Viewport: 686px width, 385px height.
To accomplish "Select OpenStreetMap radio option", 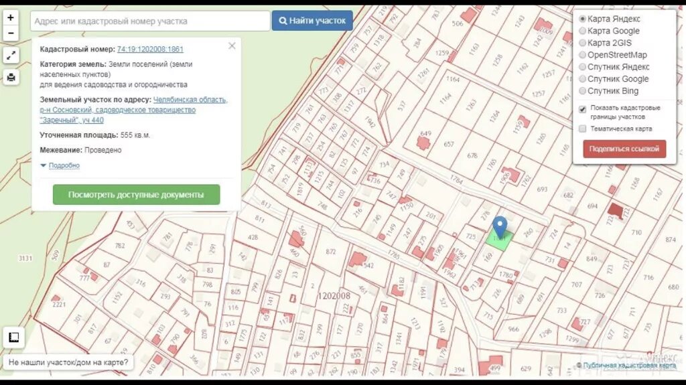I will point(582,55).
